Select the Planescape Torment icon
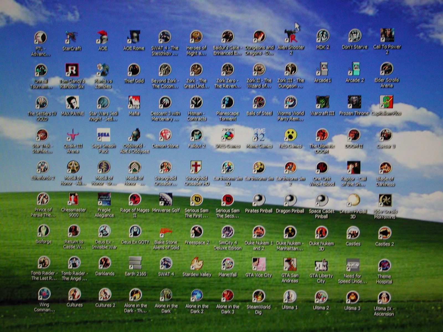The height and width of the screenshot is (332, 443). click(x=228, y=102)
